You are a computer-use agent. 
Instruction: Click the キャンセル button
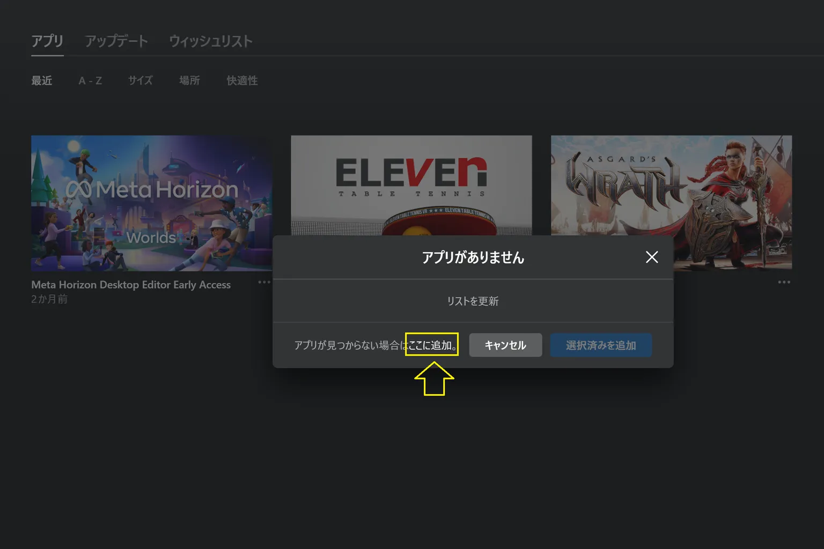505,345
